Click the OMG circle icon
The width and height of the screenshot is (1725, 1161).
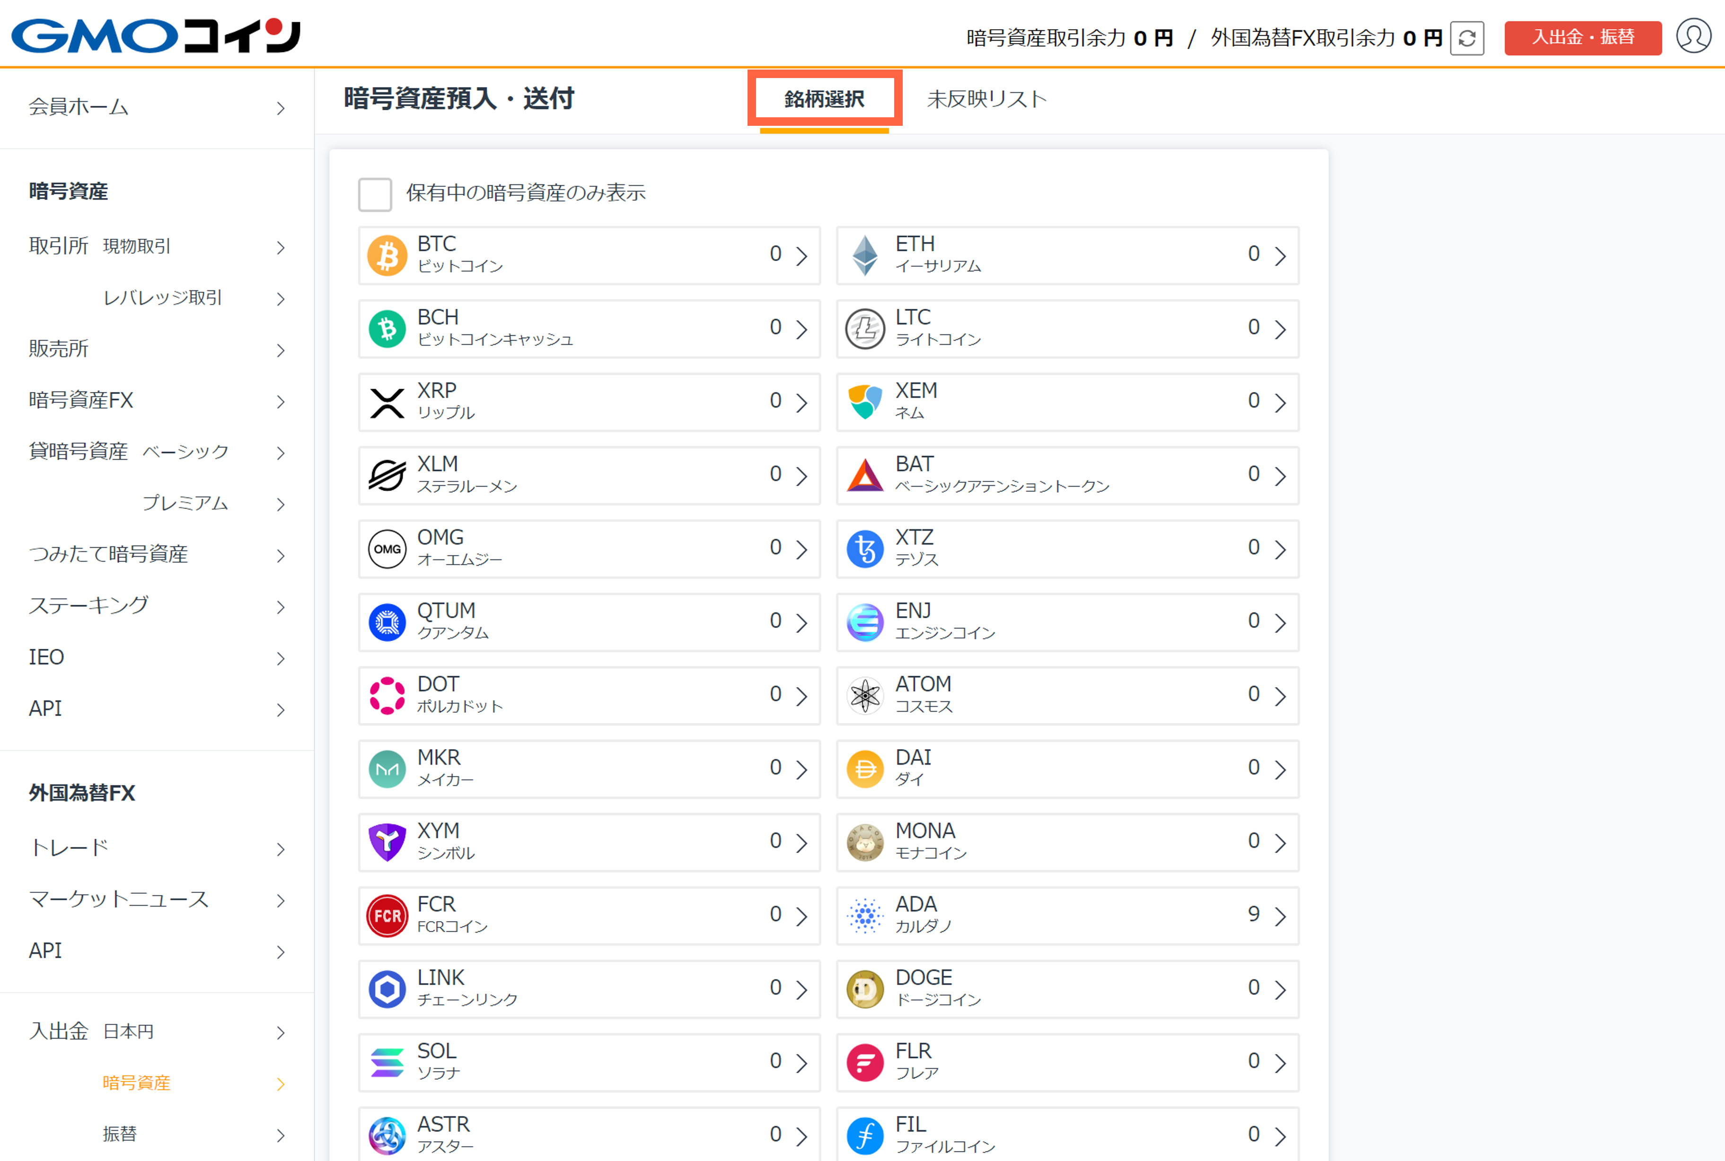[387, 549]
